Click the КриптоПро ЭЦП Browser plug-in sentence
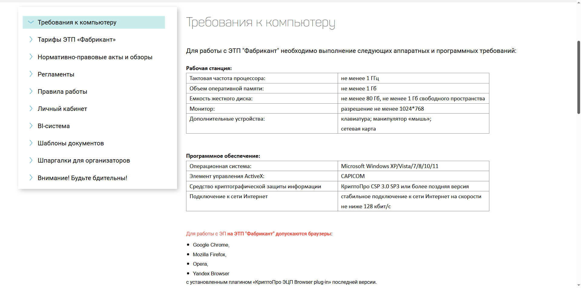 pos(281,282)
